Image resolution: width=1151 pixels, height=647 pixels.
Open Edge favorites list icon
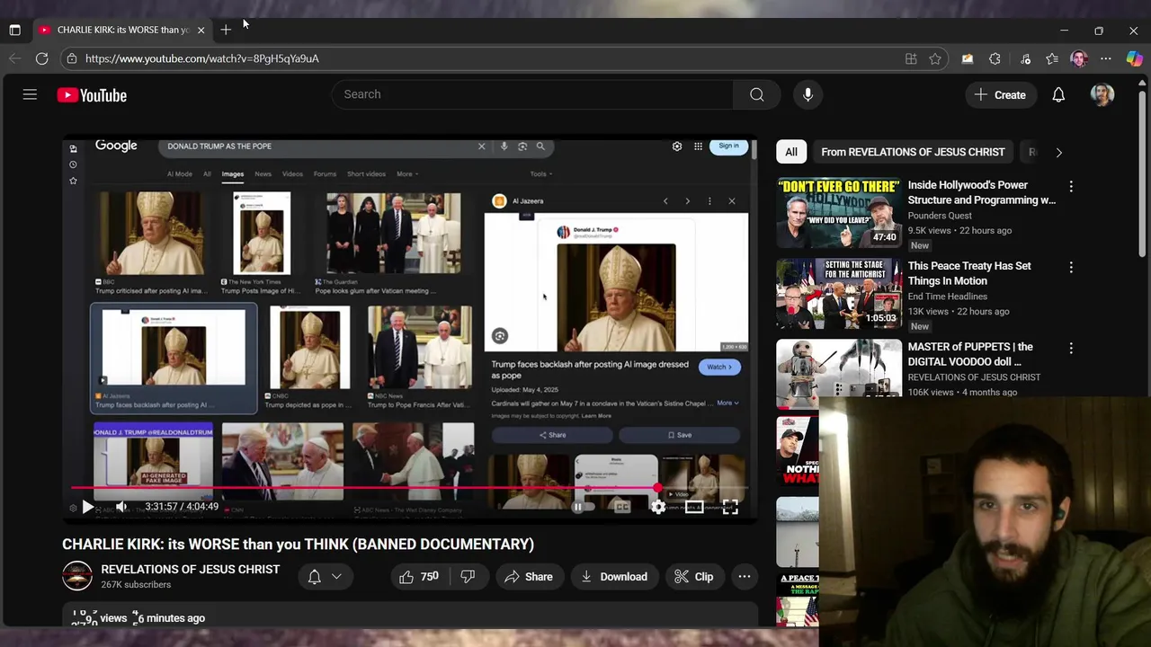coord(1052,58)
